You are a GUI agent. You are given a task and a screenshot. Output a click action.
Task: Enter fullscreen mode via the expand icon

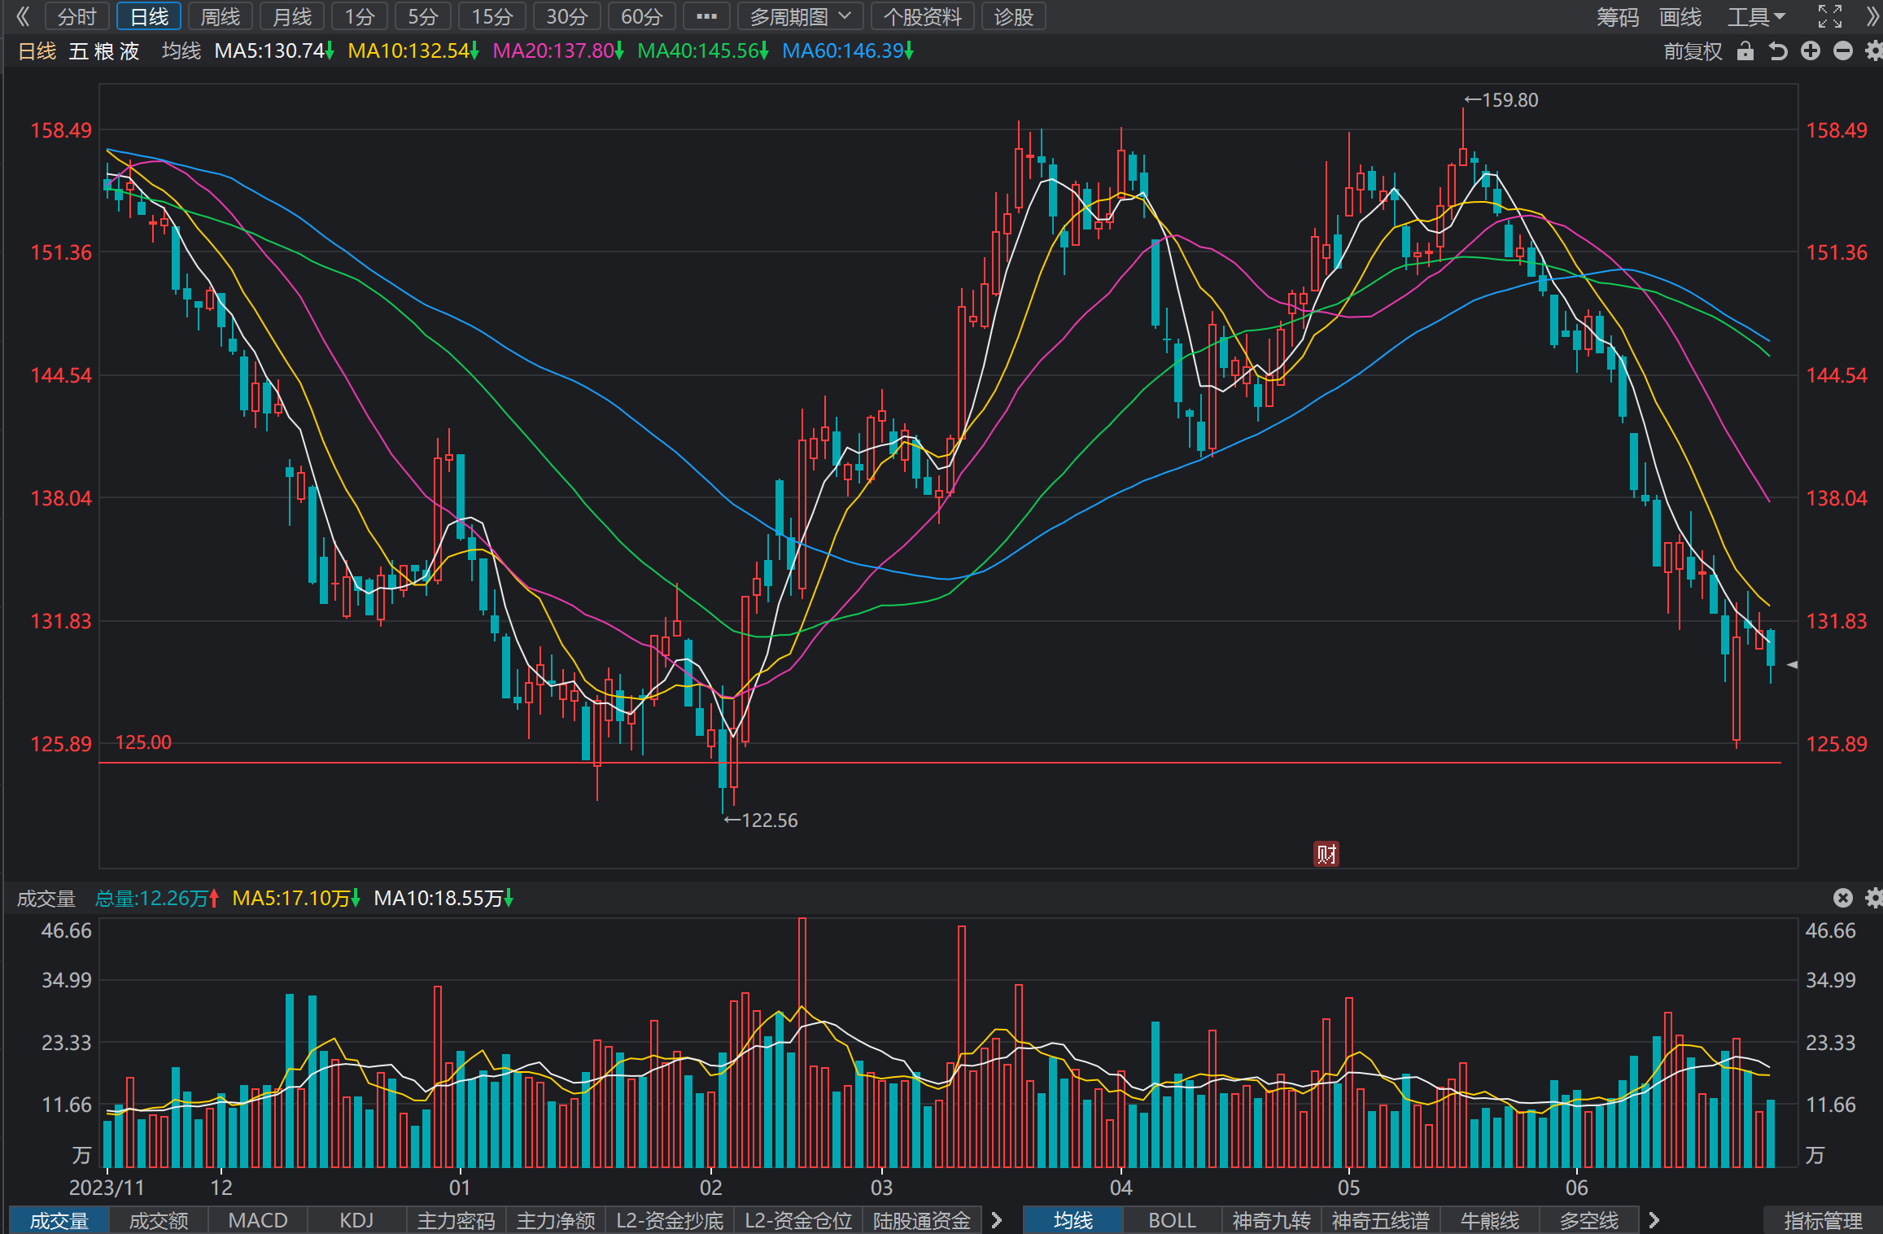(1830, 16)
